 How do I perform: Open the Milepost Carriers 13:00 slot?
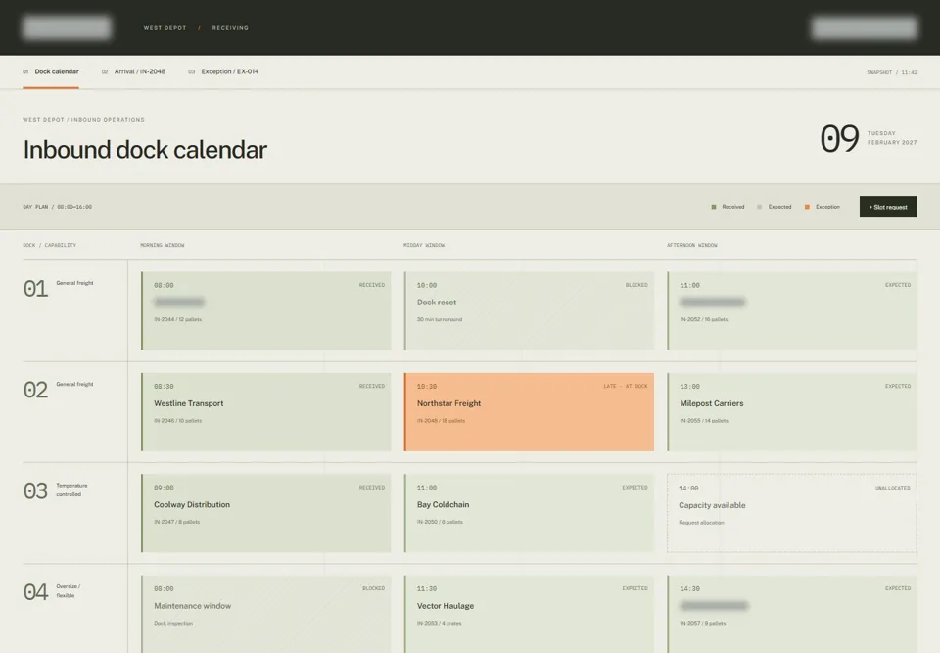pos(792,412)
